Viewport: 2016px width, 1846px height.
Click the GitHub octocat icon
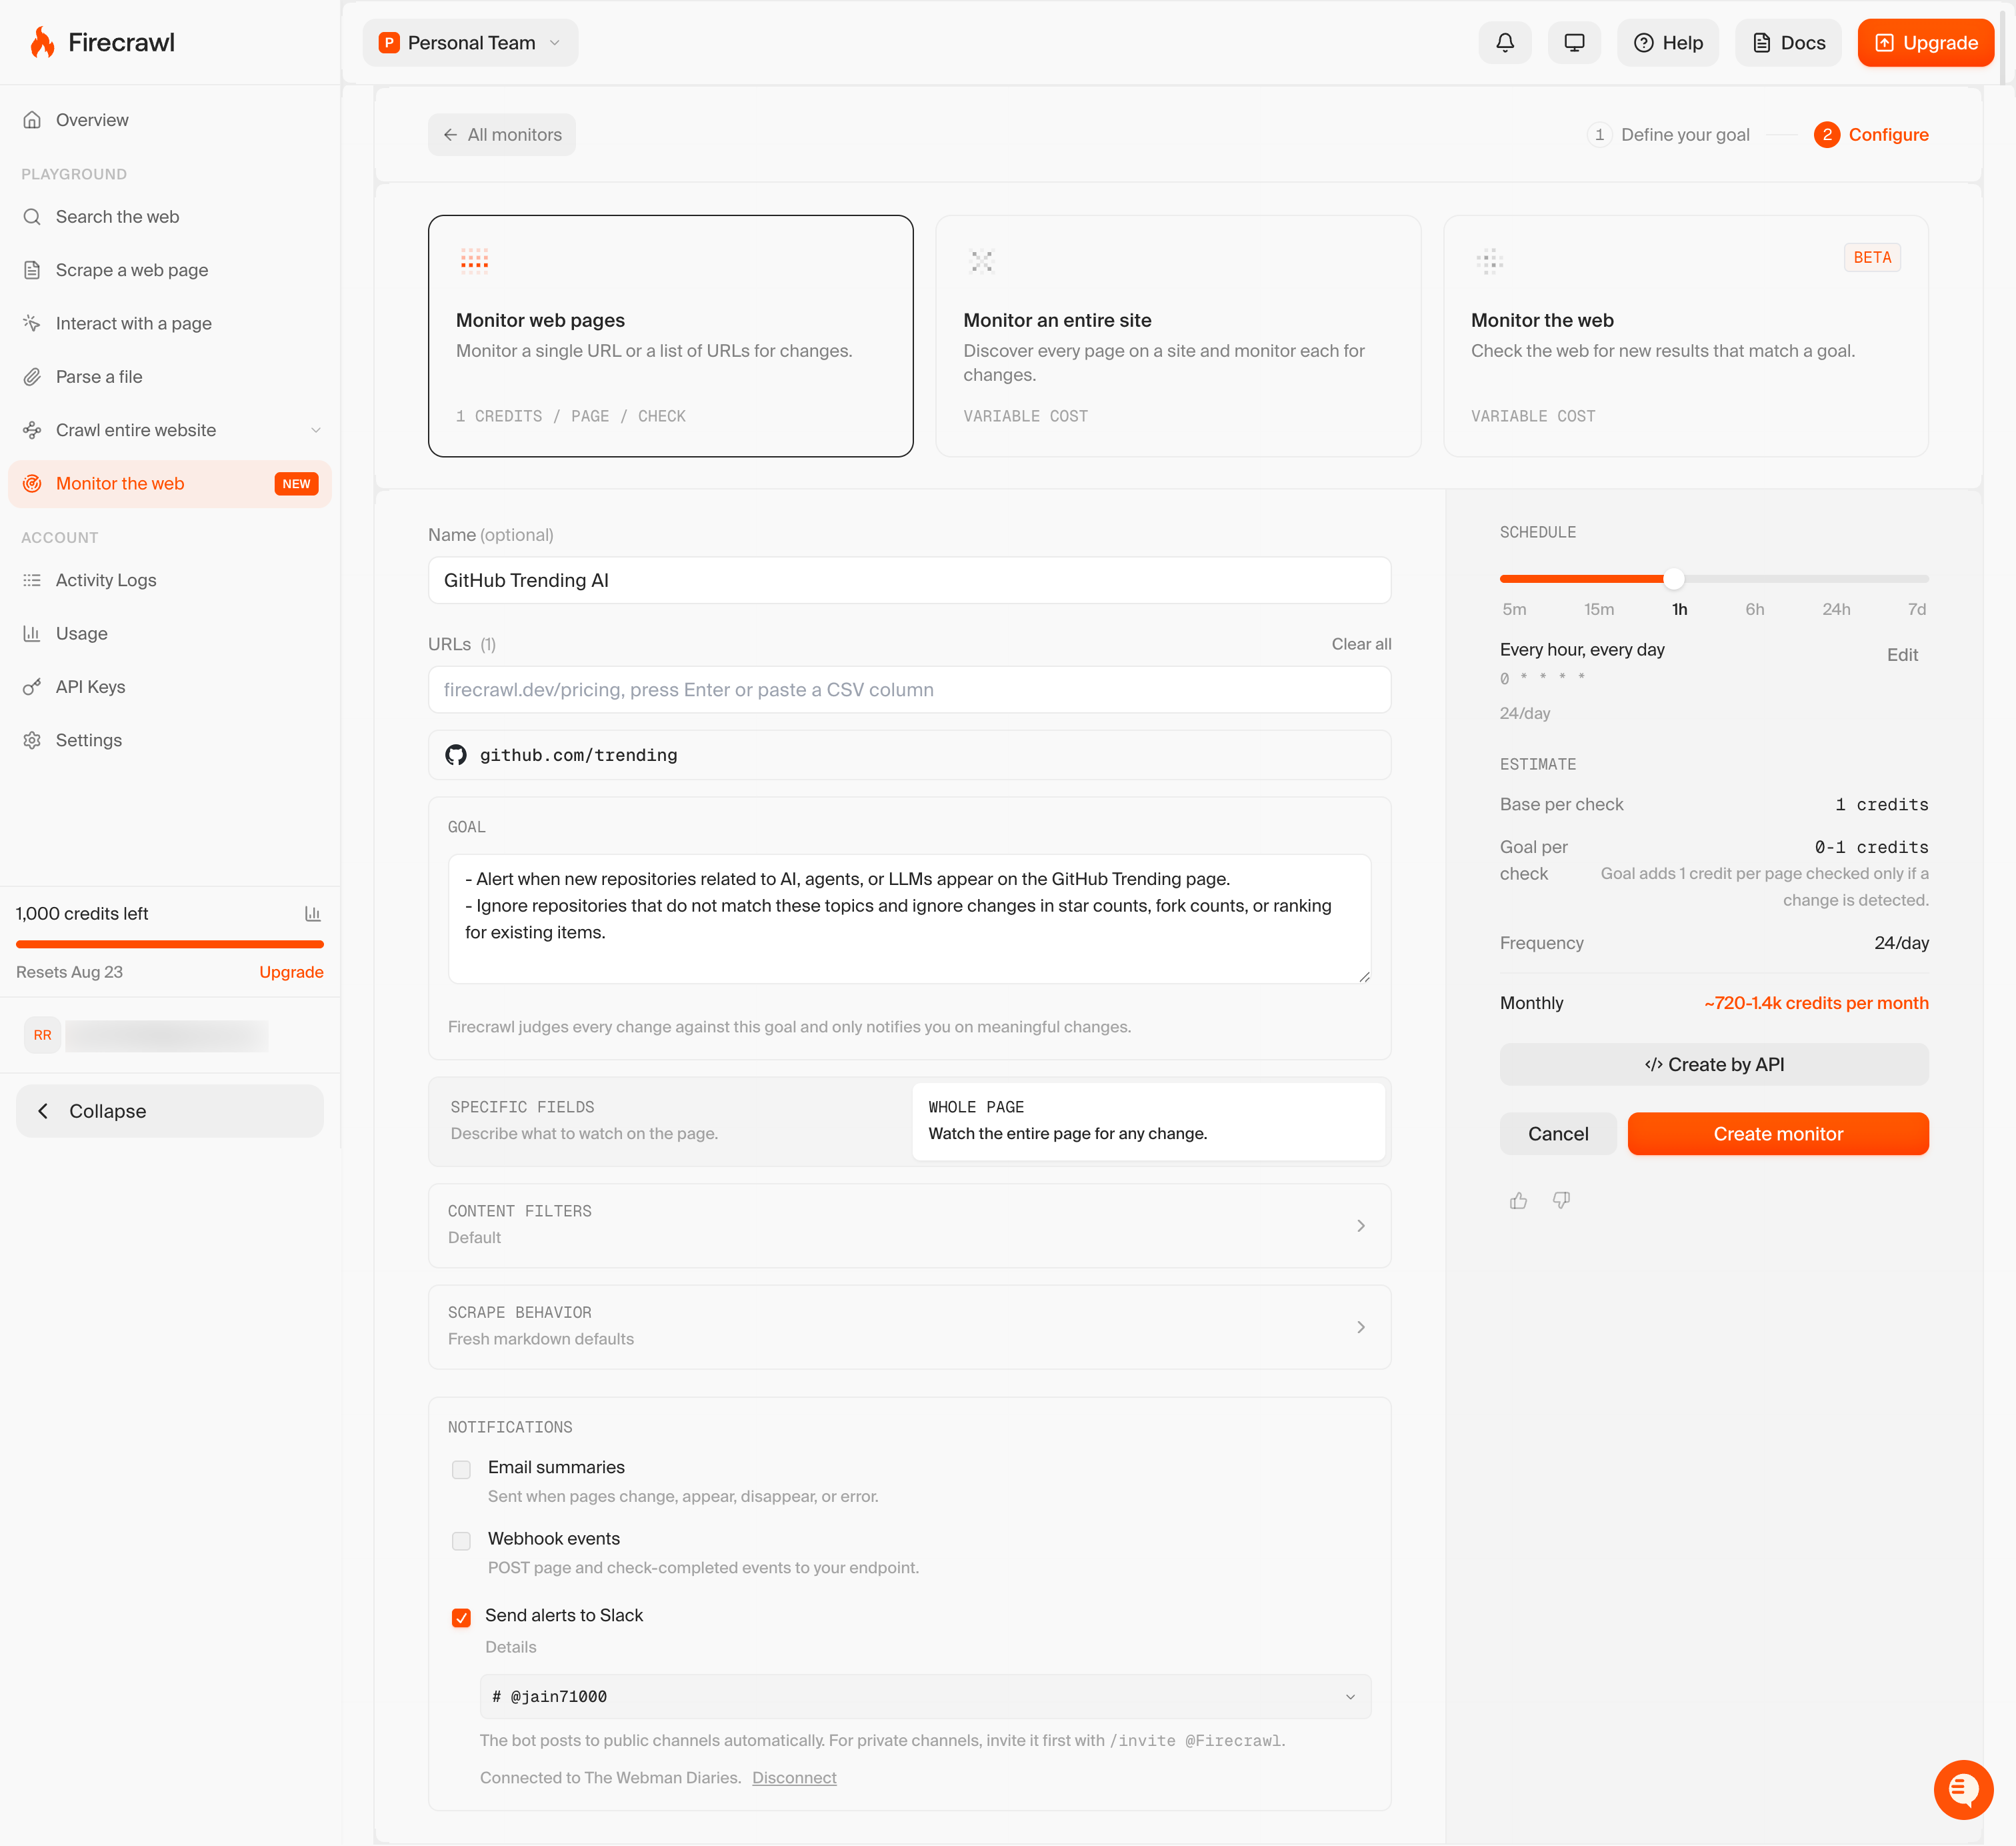click(456, 756)
